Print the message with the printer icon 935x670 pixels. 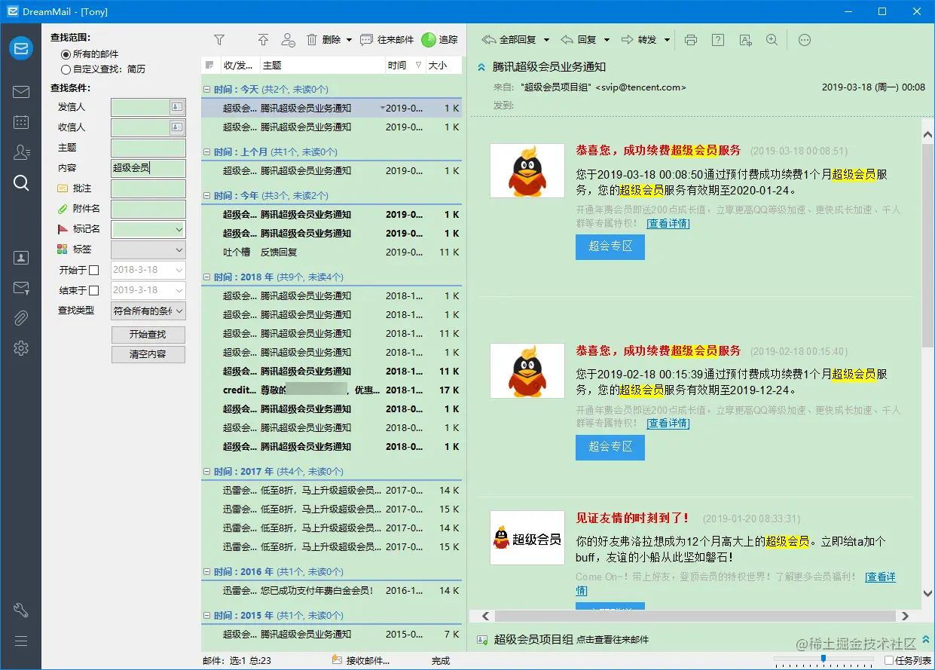pyautogui.click(x=691, y=40)
